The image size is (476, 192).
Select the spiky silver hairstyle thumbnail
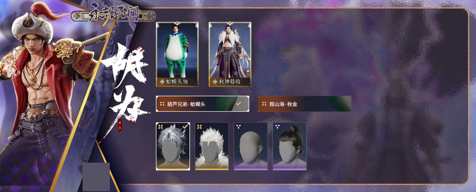click(173, 146)
